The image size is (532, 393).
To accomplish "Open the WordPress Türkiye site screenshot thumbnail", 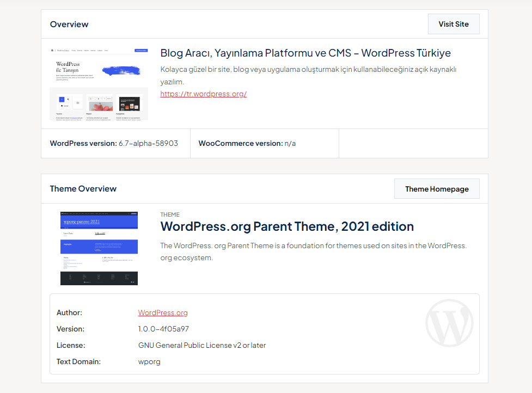I will [99, 84].
